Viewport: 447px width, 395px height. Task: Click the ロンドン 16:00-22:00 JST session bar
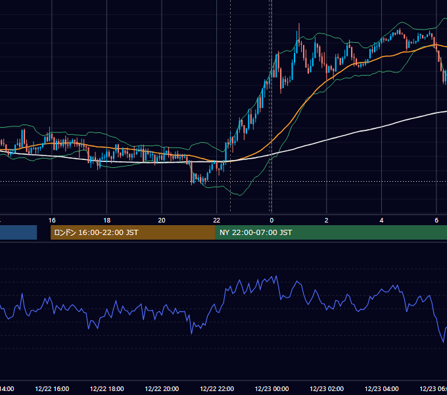[133, 232]
